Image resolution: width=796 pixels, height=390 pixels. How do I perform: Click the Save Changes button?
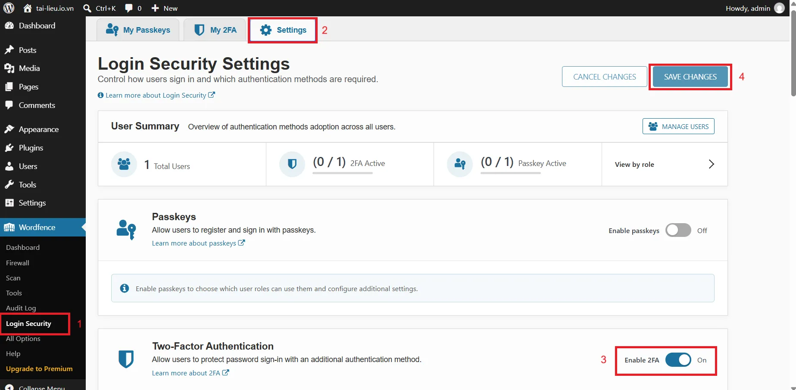690,77
